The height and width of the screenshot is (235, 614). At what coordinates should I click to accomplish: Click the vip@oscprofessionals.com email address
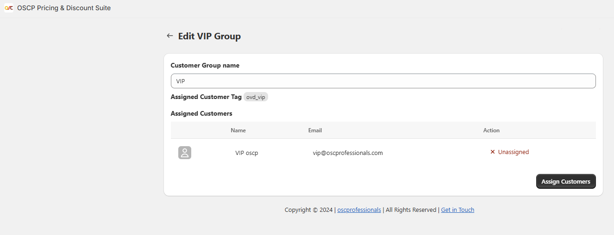(348, 153)
